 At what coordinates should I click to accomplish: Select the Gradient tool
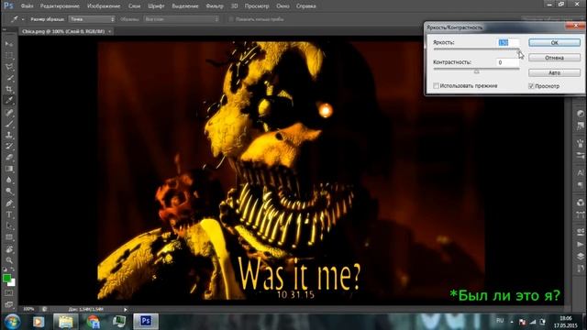[9, 169]
